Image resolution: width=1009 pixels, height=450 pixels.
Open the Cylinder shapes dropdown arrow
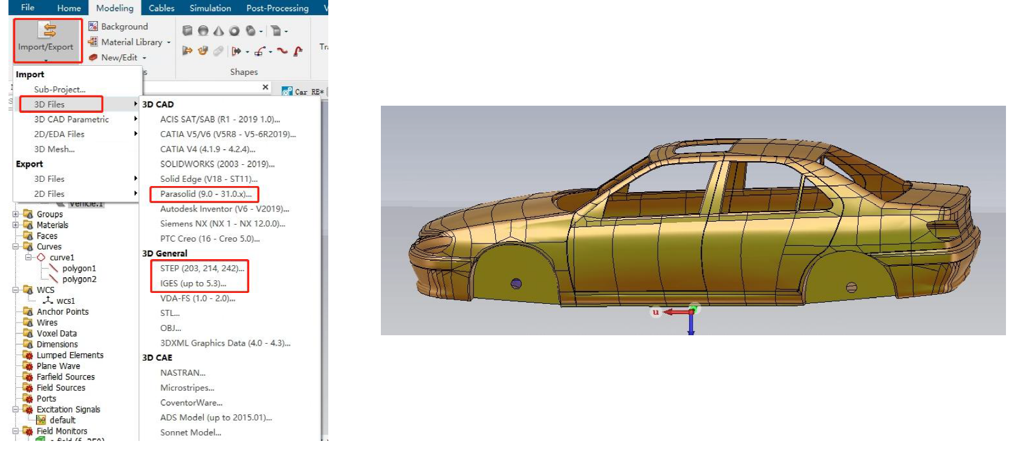(x=261, y=31)
